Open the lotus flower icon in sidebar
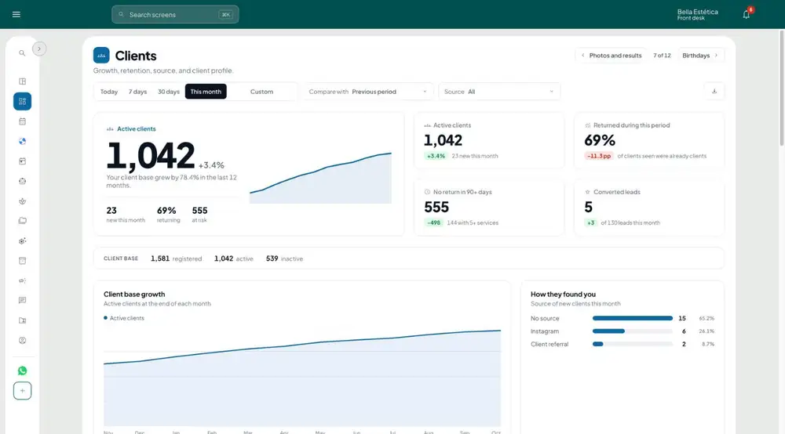This screenshot has width=785, height=434. pos(22,201)
